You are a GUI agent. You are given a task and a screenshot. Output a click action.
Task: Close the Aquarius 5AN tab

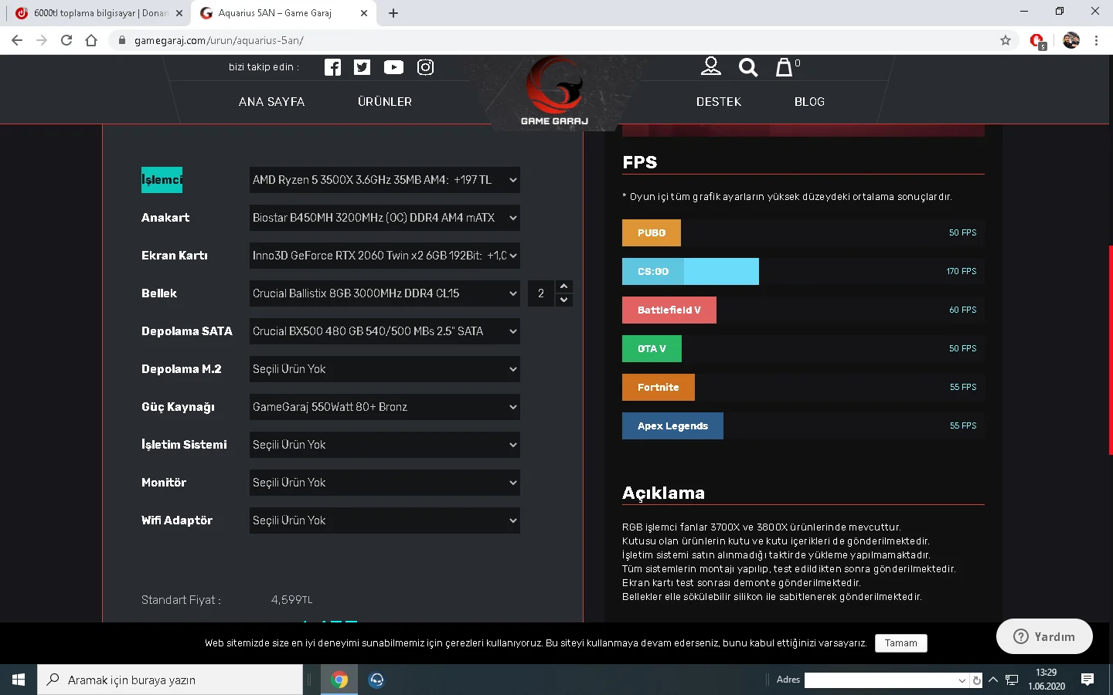[364, 13]
